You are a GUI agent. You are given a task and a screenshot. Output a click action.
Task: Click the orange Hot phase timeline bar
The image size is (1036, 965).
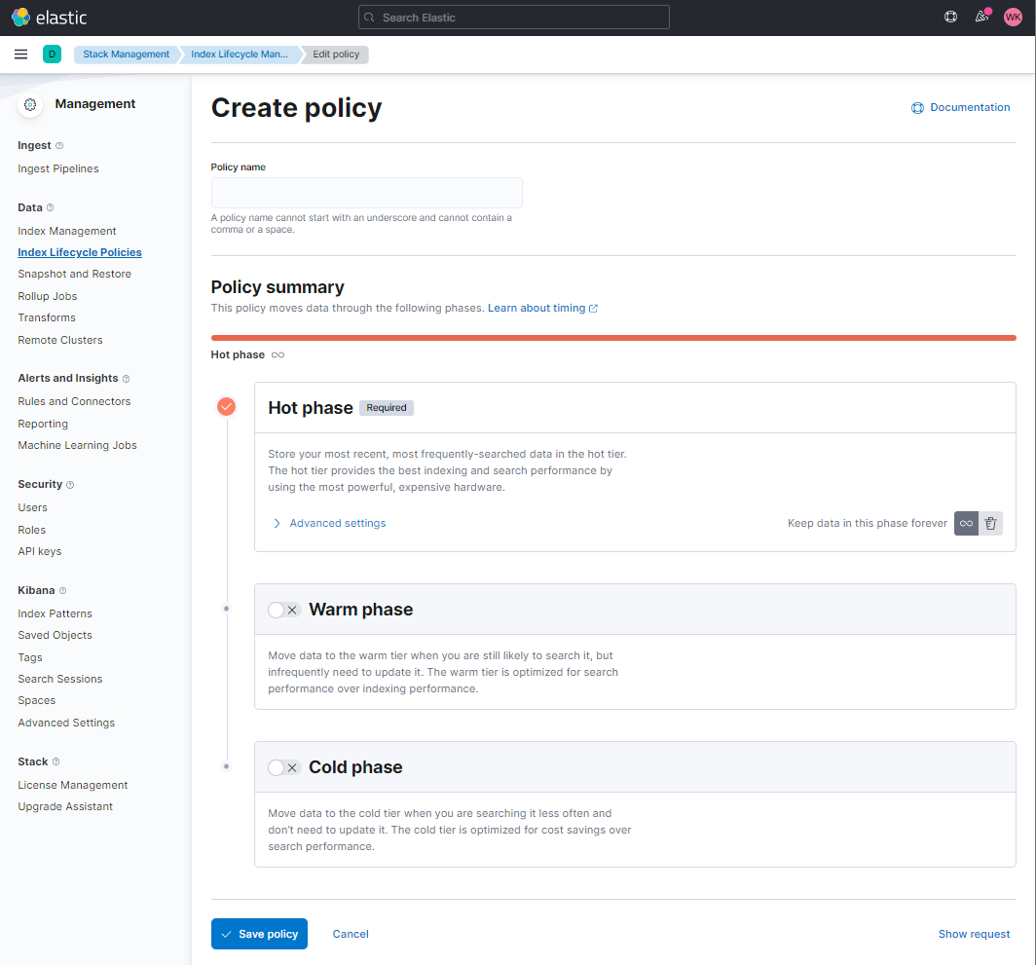pyautogui.click(x=613, y=338)
